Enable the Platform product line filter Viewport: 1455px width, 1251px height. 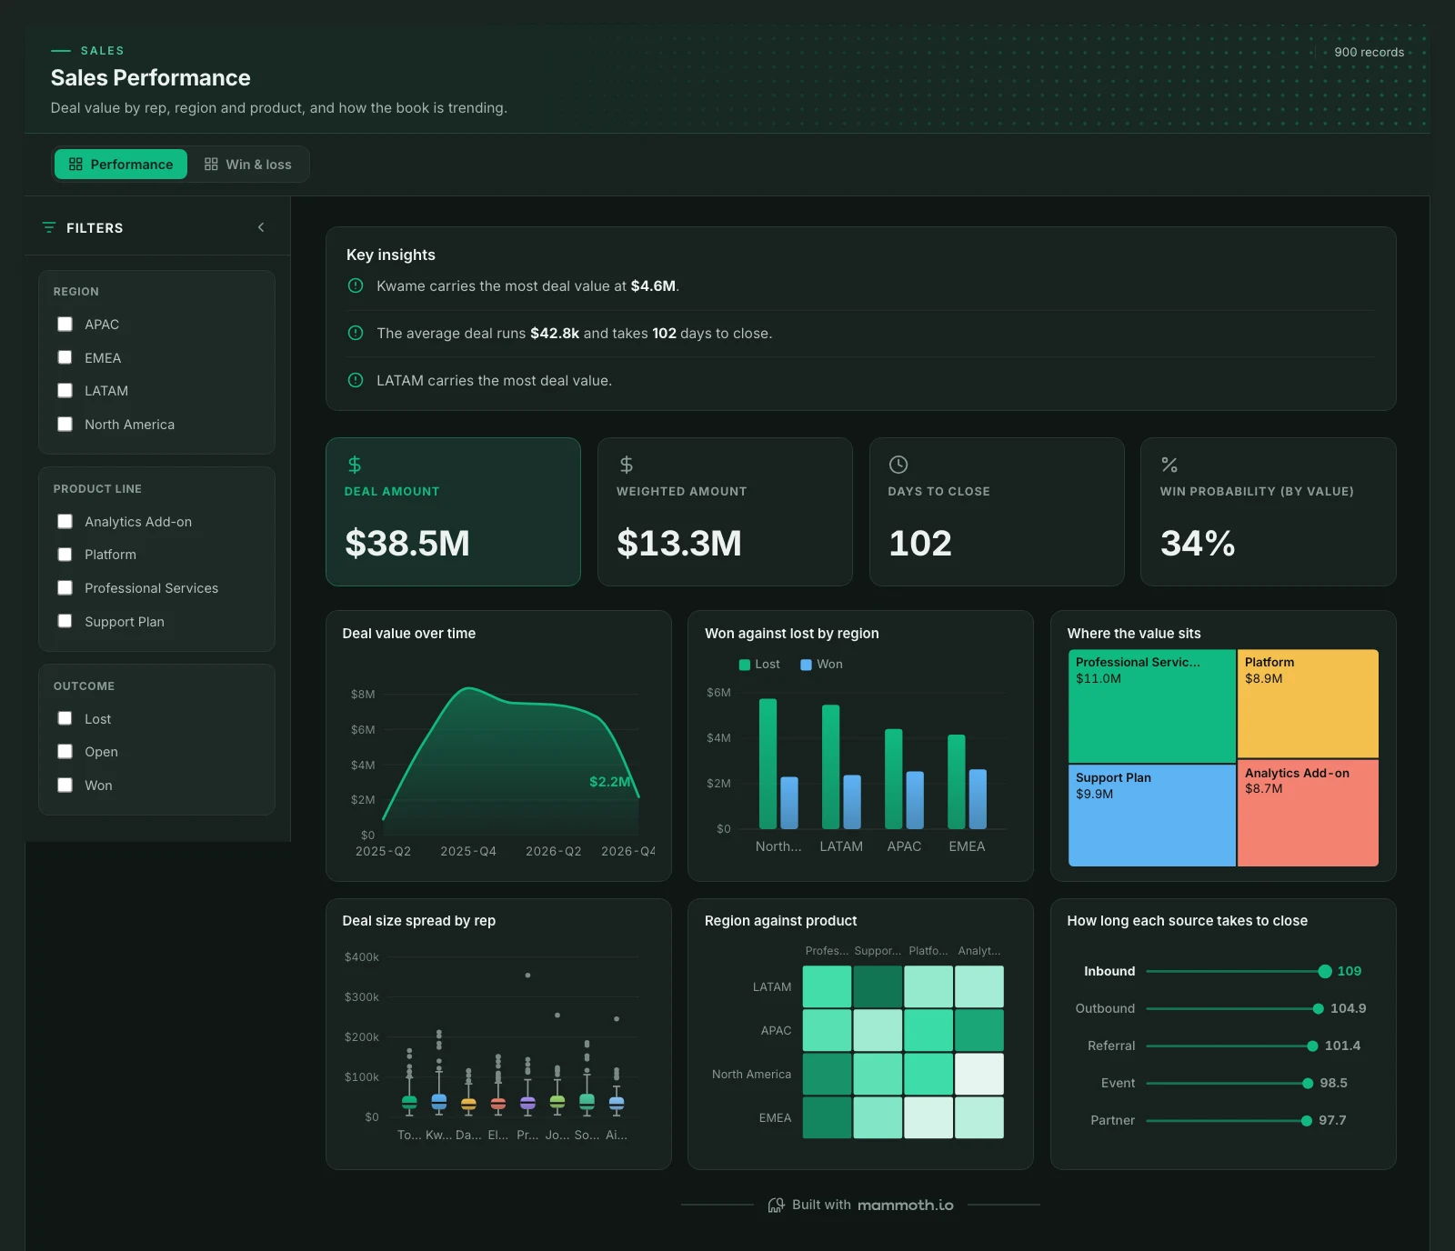pos(65,555)
